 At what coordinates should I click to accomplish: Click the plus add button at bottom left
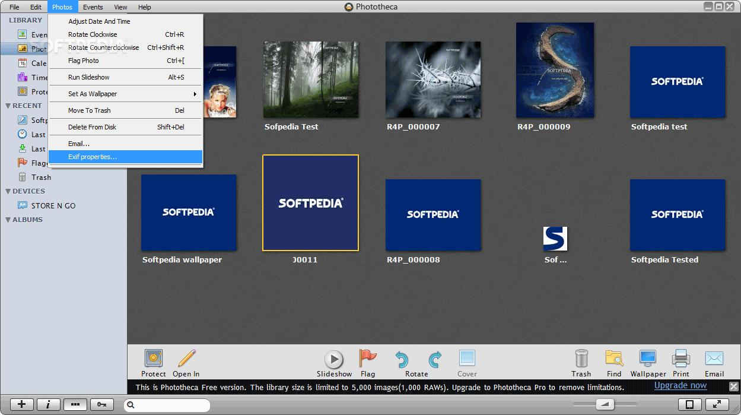pos(22,404)
